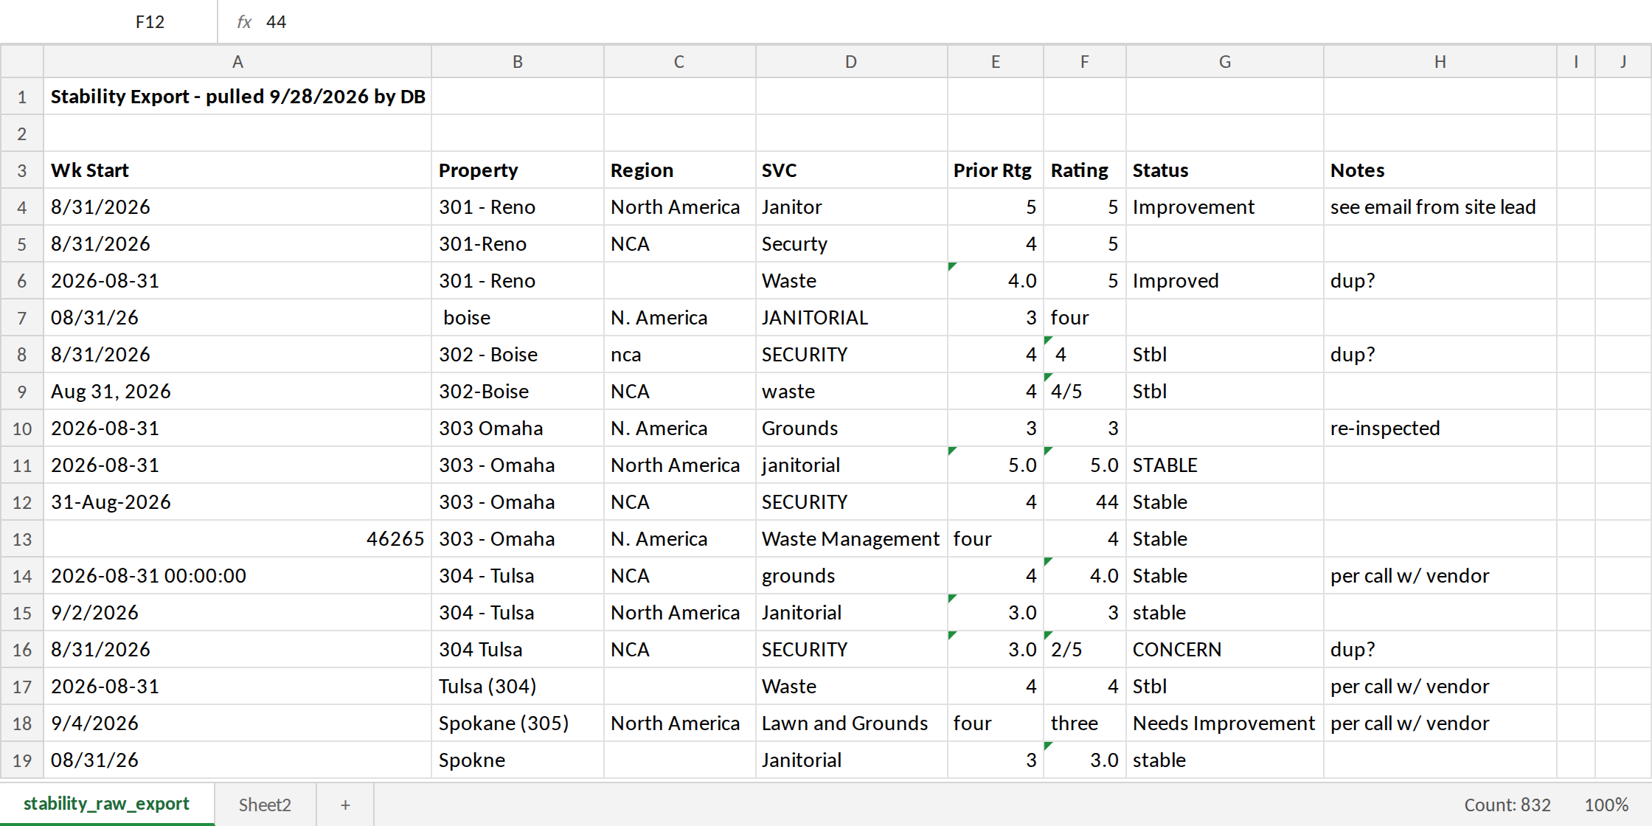Select column H header

(1440, 62)
